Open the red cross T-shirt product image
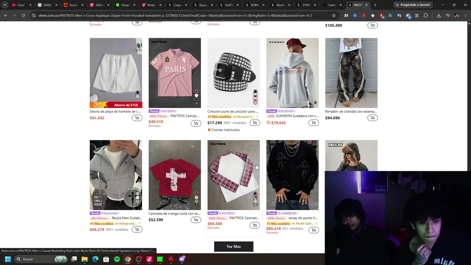The height and width of the screenshot is (265, 471). pos(175,175)
